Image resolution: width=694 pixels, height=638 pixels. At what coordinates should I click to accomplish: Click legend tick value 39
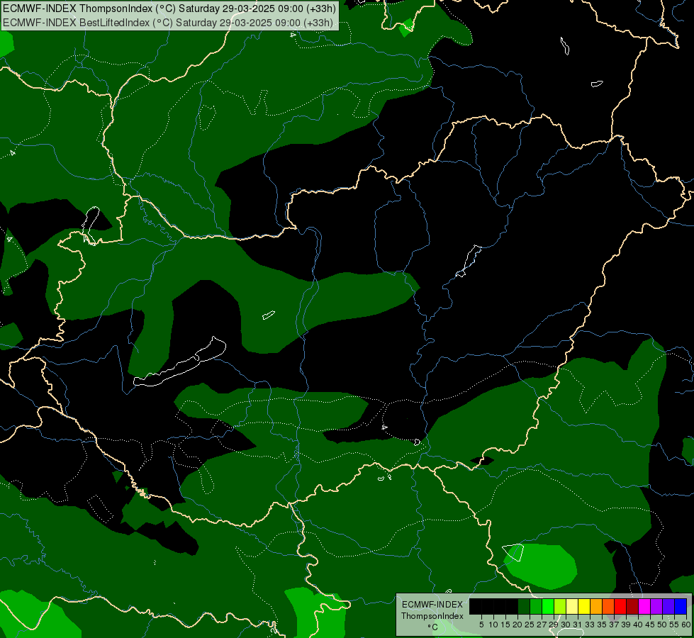[626, 625]
